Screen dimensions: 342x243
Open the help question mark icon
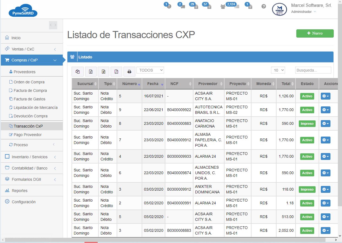[264, 6]
